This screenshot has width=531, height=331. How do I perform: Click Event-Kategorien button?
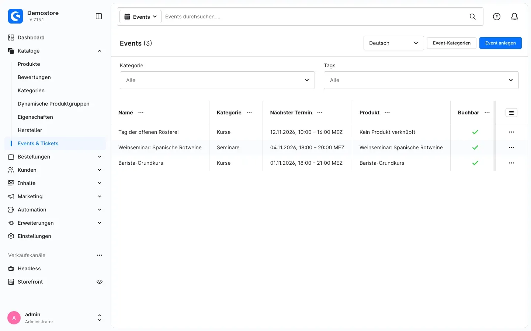pyautogui.click(x=452, y=43)
